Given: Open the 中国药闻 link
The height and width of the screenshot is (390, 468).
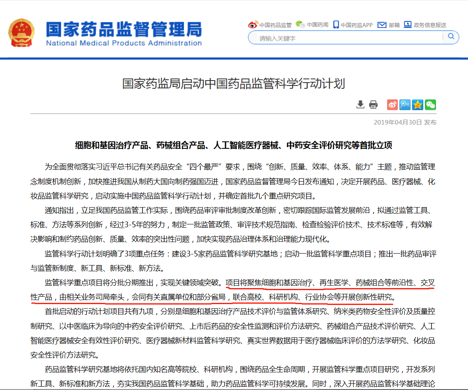Looking at the screenshot, I should [x=317, y=25].
